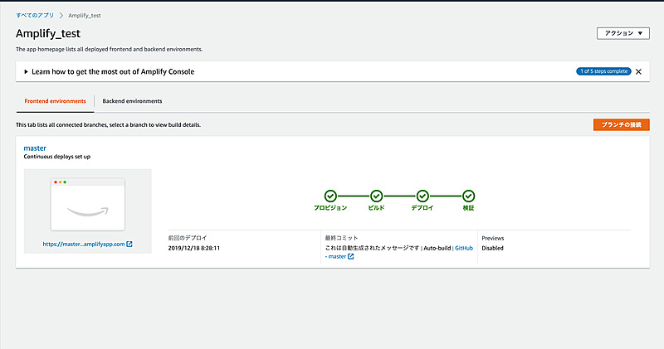Expand the Learn how Amplify Console section

(x=27, y=72)
